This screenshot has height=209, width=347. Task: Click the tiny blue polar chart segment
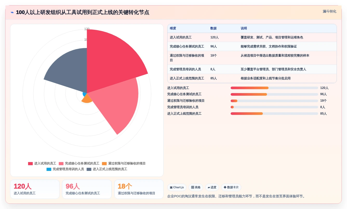(x=84, y=94)
